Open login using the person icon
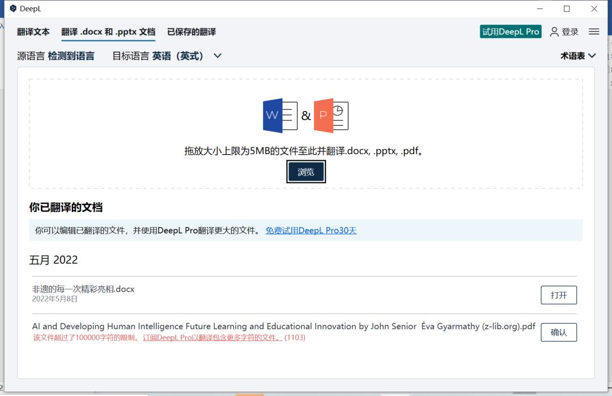The width and height of the screenshot is (612, 396). [x=554, y=32]
